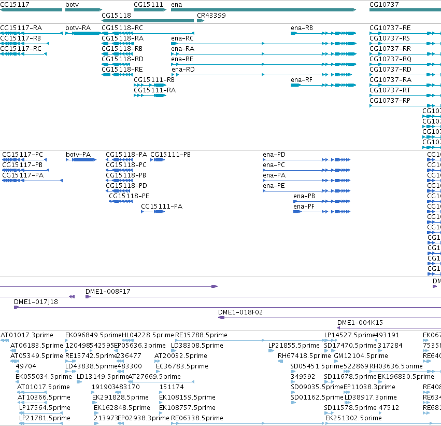Click the botv gene feature
The height and width of the screenshot is (426, 441).
point(83,10)
